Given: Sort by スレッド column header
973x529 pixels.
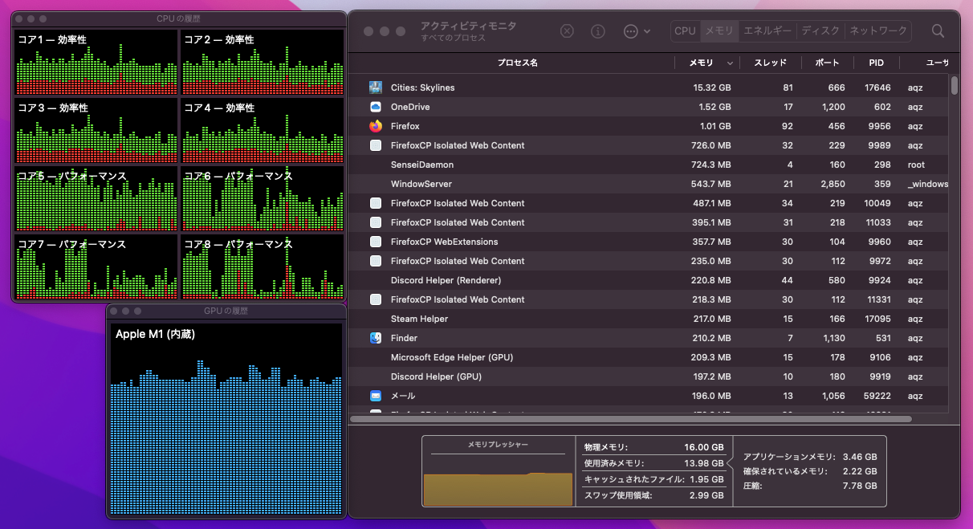Looking at the screenshot, I should coord(770,63).
